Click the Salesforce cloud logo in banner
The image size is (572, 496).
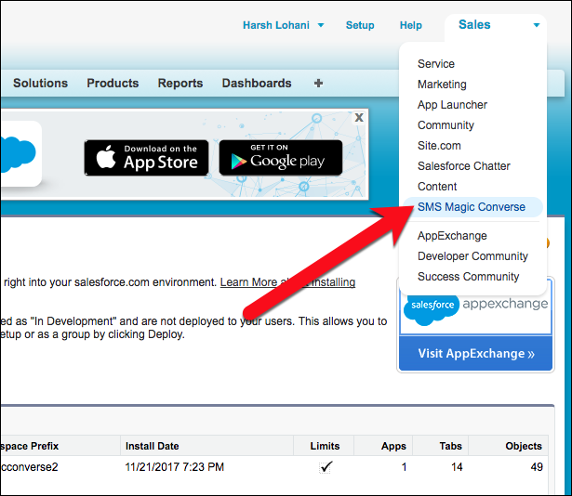coord(18,154)
